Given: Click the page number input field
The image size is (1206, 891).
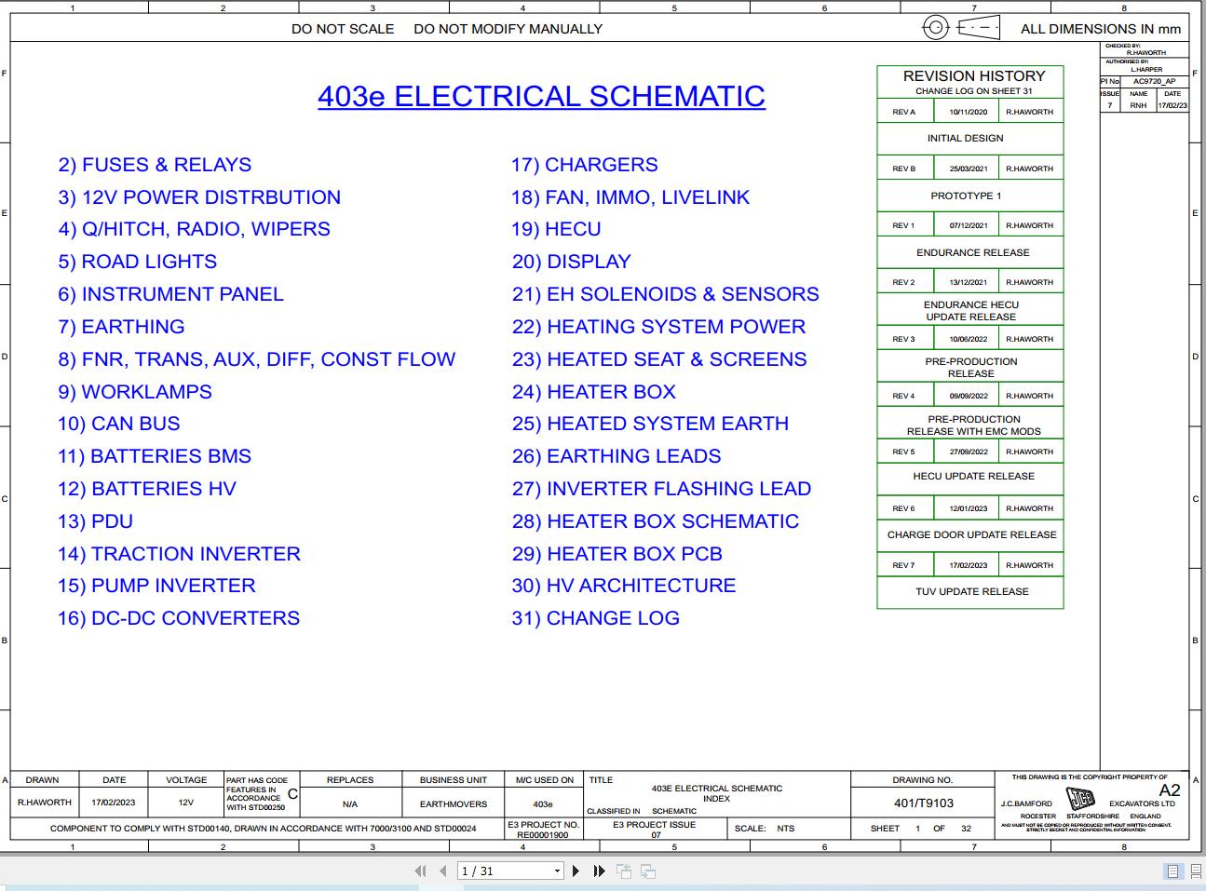Looking at the screenshot, I should pyautogui.click(x=494, y=871).
